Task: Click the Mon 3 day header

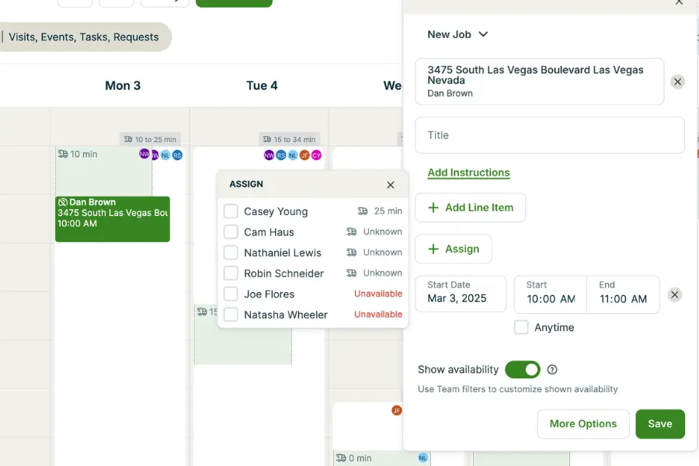Action: pyautogui.click(x=123, y=85)
